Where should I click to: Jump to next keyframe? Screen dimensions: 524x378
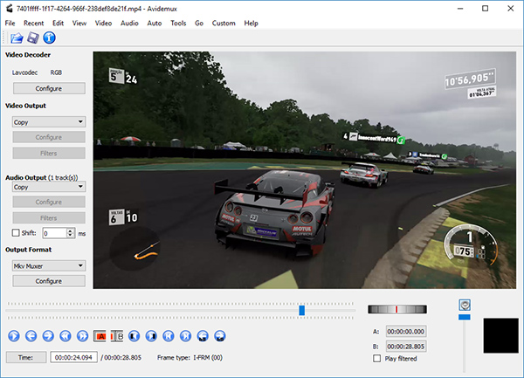coord(83,336)
